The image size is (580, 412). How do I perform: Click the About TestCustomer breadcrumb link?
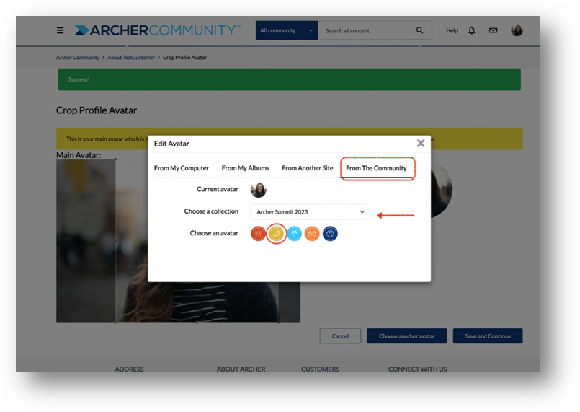[x=131, y=58]
